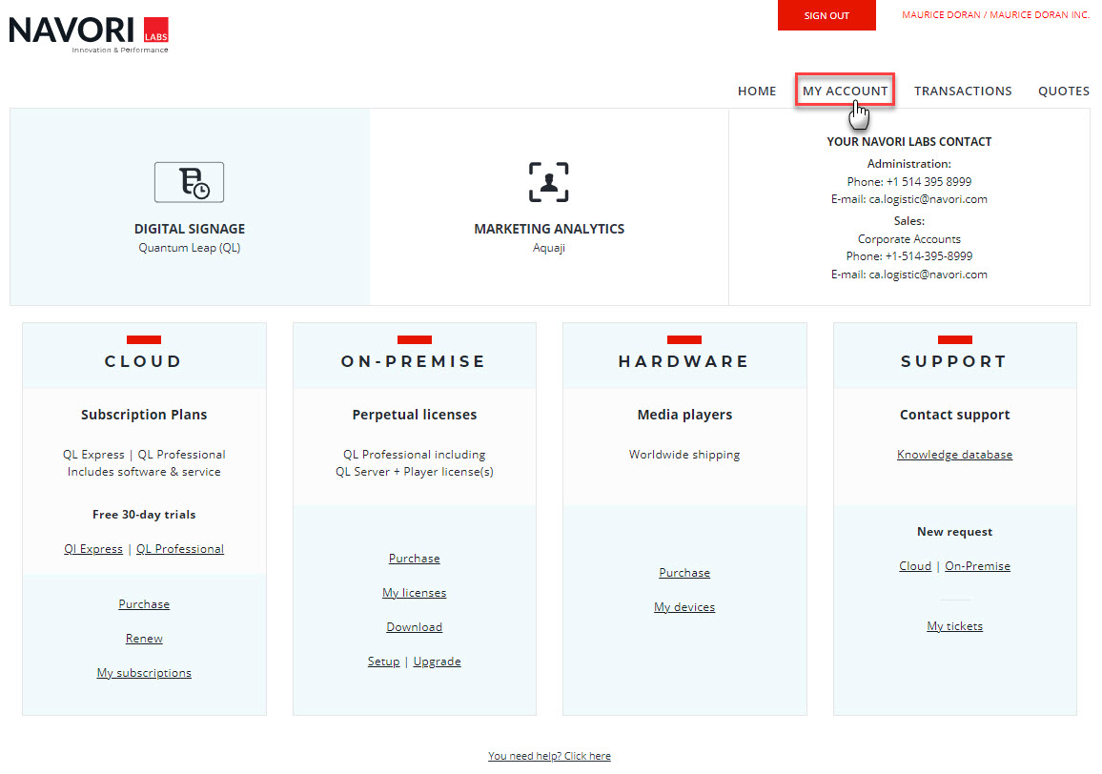Open the Marketing Analytics face-scan icon
This screenshot has height=774, width=1102.
(x=549, y=182)
